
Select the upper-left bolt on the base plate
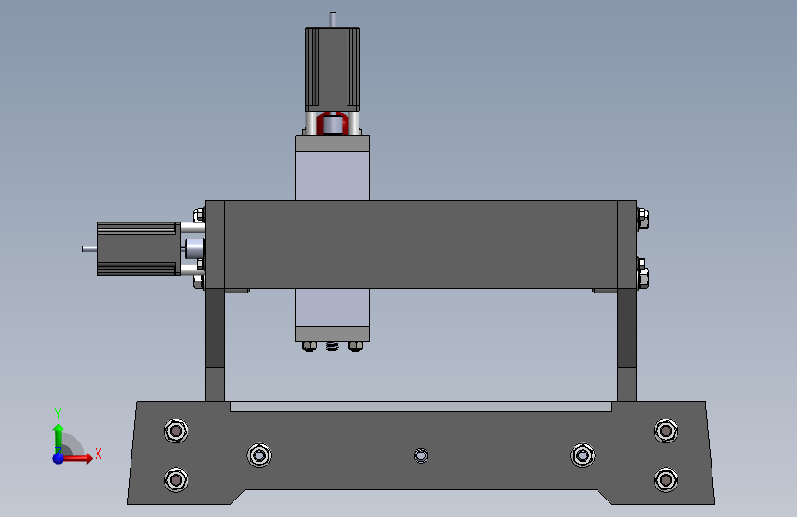point(176,431)
